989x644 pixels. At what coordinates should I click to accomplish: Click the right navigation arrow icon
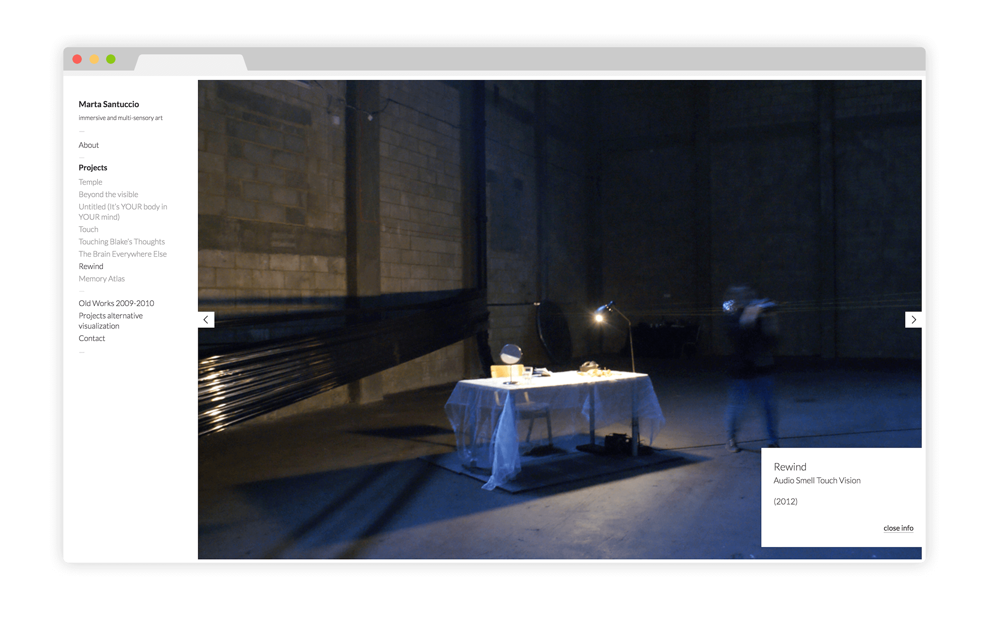[x=913, y=319]
